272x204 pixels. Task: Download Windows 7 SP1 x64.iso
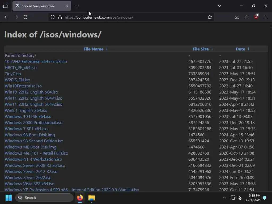pos(26,129)
